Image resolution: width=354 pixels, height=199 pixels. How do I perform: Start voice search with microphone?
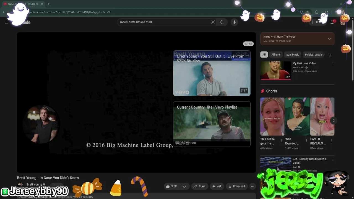pos(234,22)
